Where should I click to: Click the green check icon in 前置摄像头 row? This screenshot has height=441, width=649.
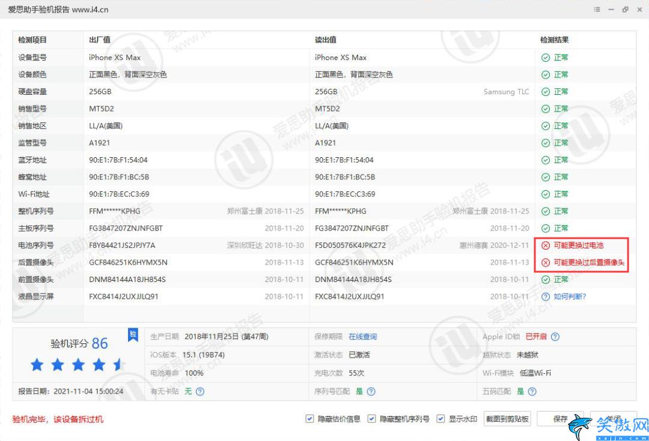coord(546,280)
